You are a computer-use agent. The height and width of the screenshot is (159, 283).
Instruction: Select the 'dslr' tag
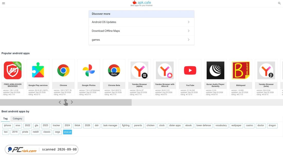pos(97,126)
